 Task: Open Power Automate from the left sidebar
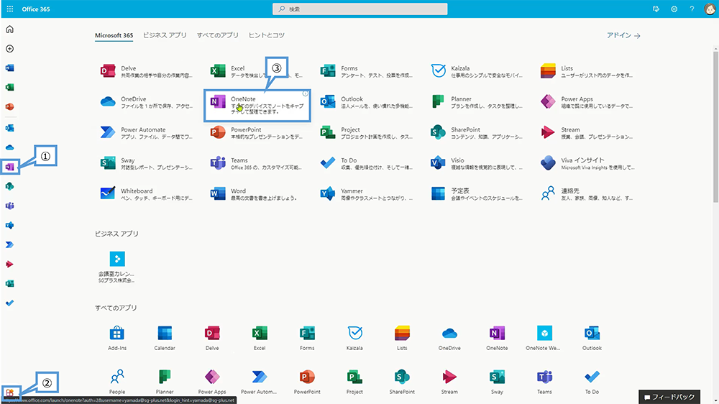tap(9, 245)
